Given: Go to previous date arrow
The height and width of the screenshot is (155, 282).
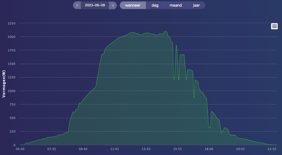Looking at the screenshot, I should click(77, 5).
